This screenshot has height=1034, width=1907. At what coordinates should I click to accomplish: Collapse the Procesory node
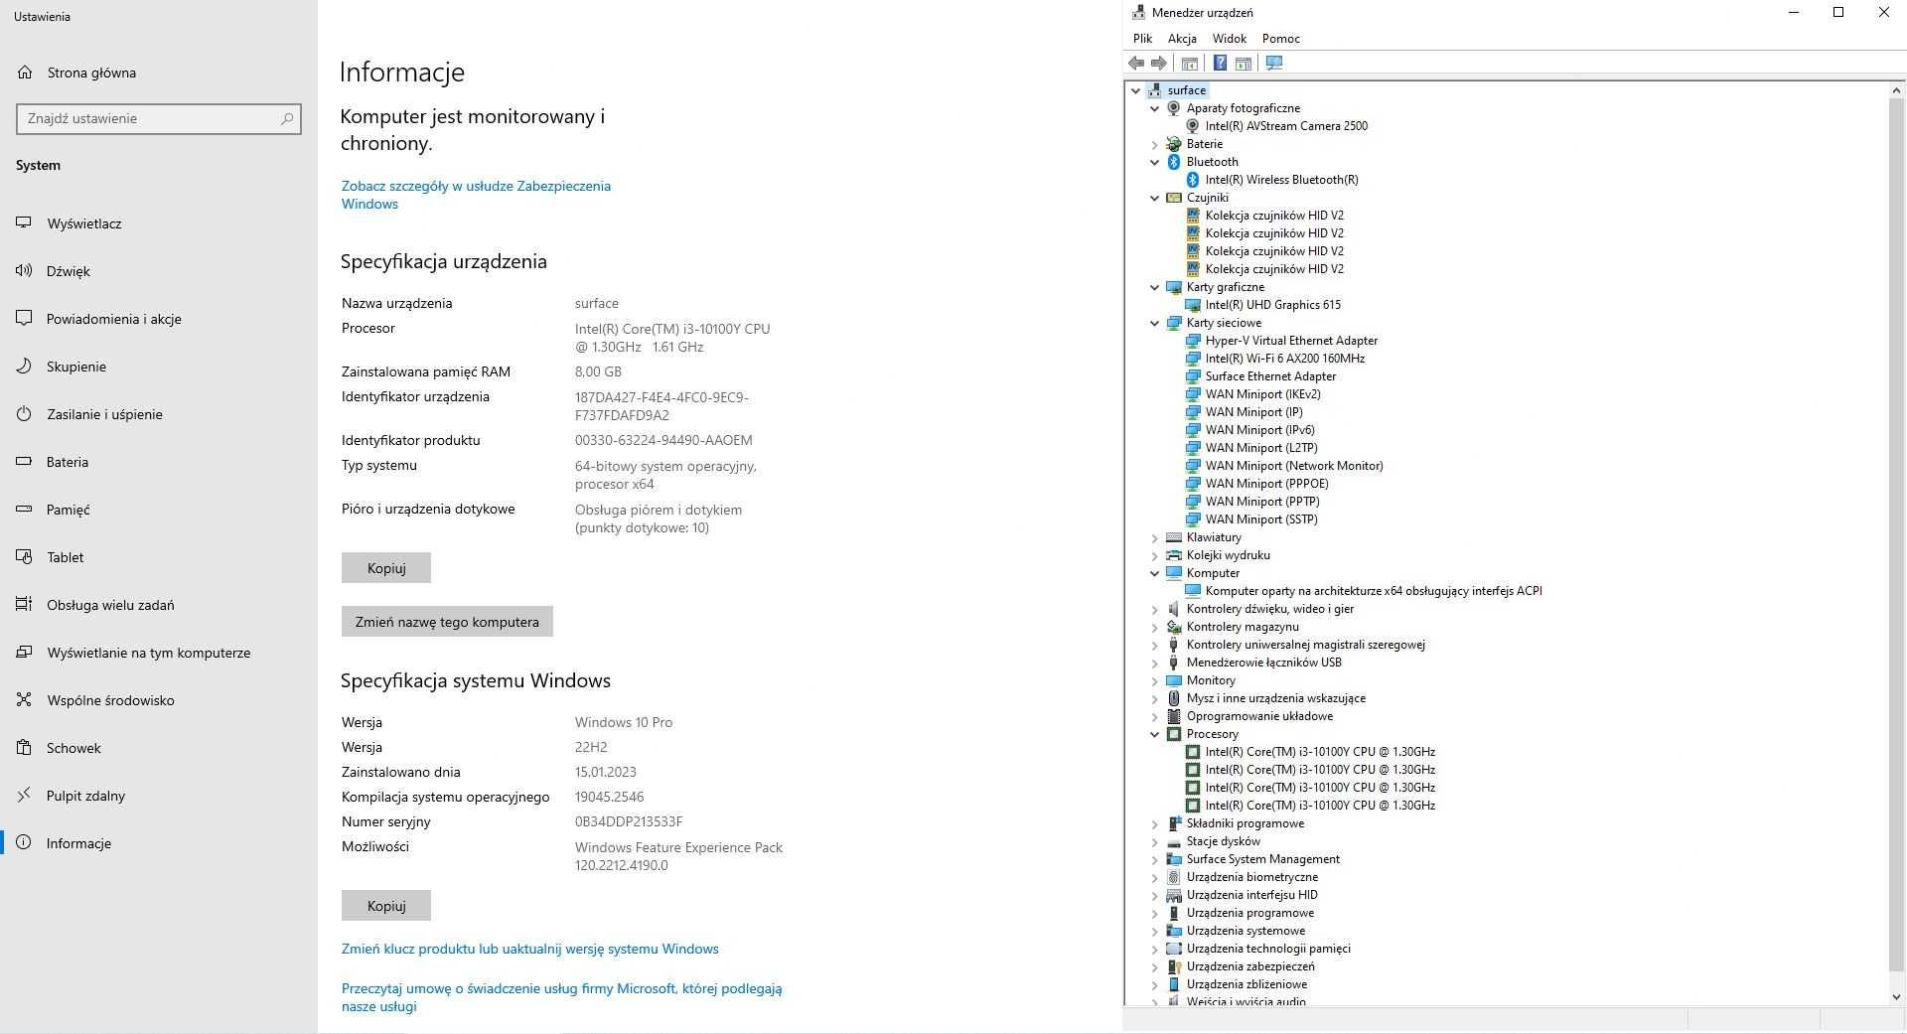pyautogui.click(x=1154, y=734)
